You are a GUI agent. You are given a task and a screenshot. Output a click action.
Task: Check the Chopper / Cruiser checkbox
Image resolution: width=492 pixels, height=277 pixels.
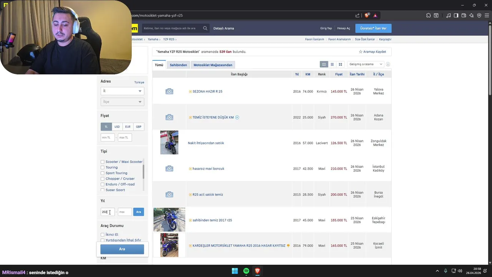point(103,179)
